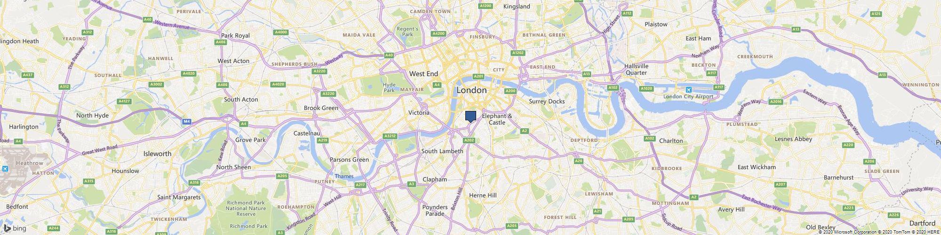Click the Heathrow airport plane icon
The height and width of the screenshot is (235, 941).
tap(5, 169)
